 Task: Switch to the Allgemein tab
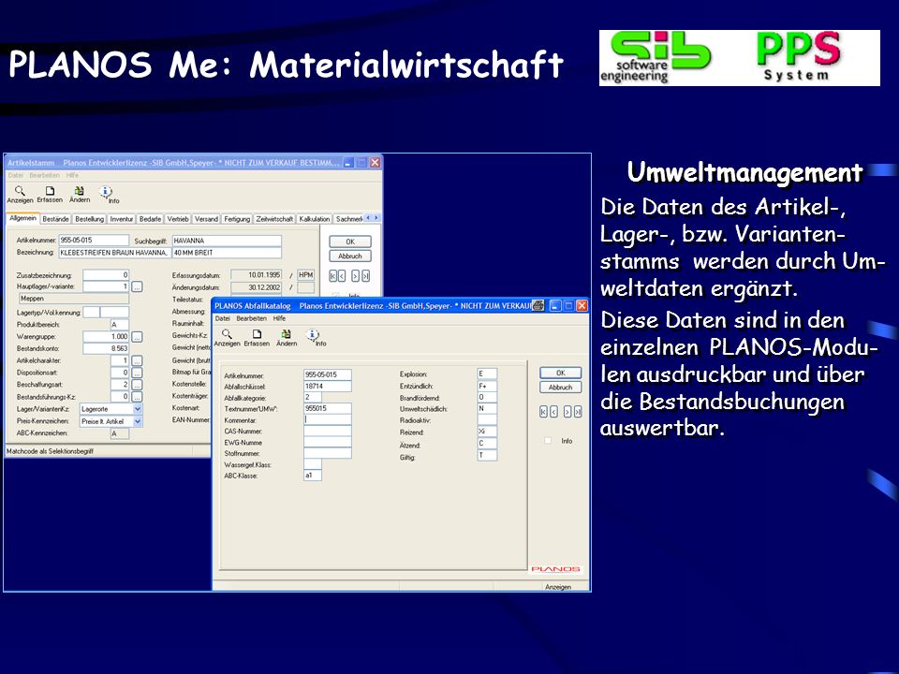[x=22, y=218]
